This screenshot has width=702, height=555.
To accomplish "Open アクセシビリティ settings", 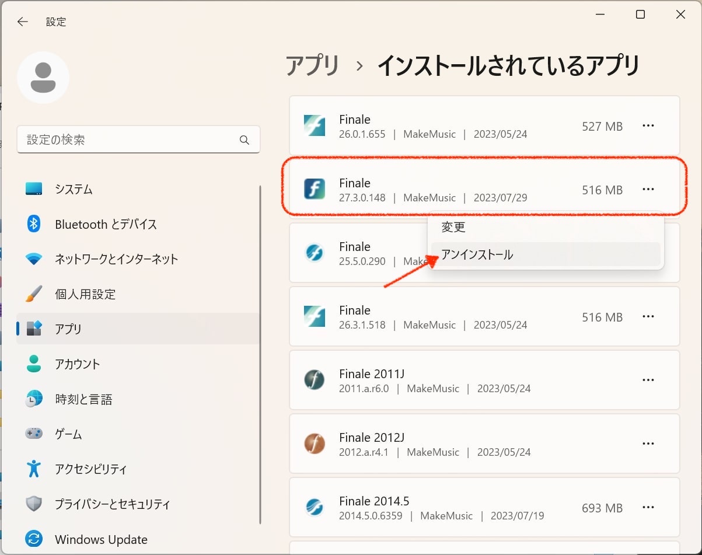I will click(x=138, y=469).
